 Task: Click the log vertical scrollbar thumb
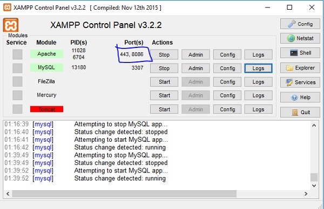click(314, 177)
